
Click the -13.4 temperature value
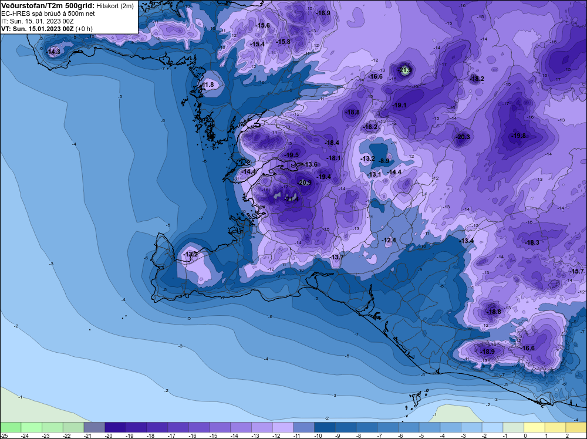pyautogui.click(x=467, y=241)
